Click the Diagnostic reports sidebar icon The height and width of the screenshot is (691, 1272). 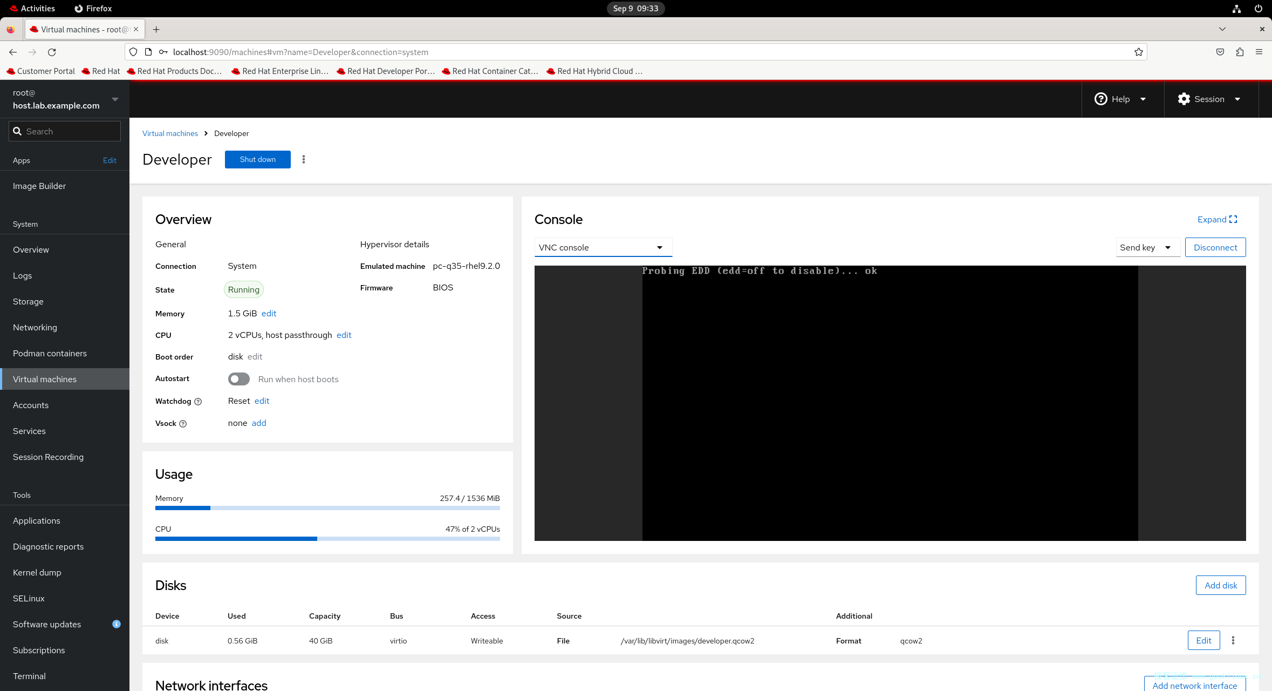[47, 546]
